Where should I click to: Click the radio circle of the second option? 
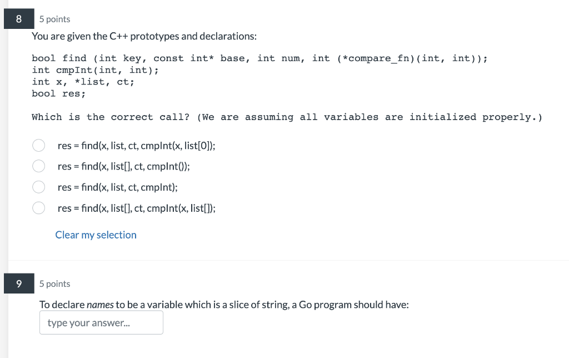[38, 166]
